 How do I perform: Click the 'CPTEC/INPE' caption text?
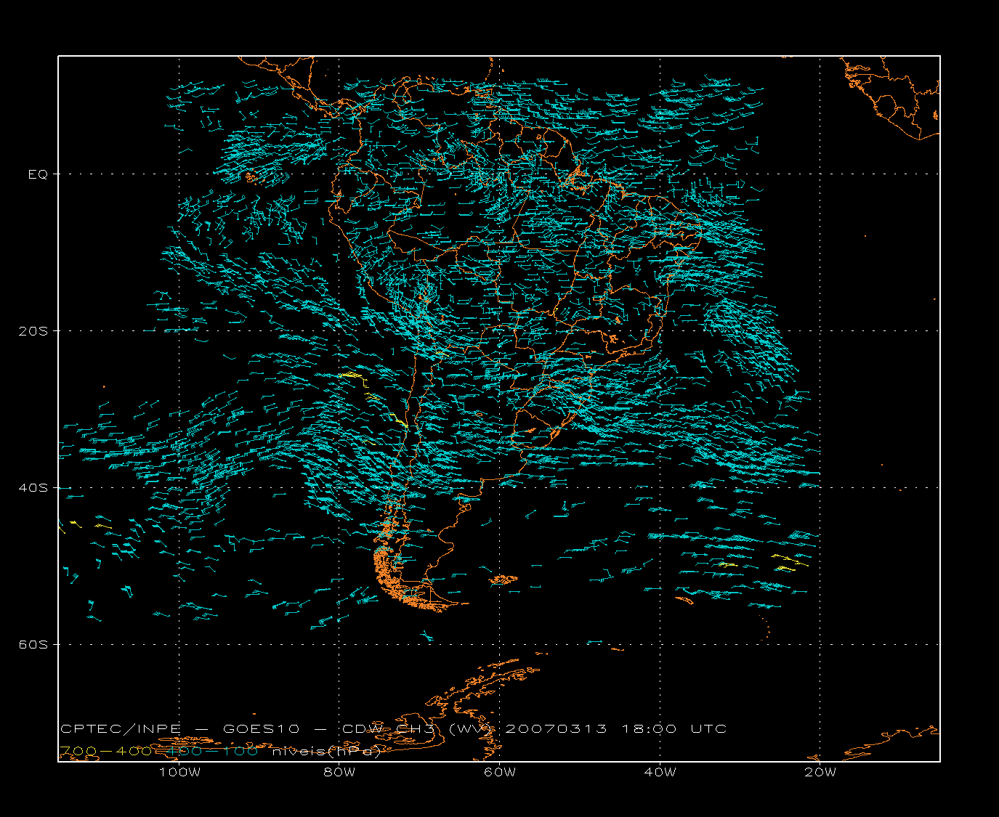click(x=121, y=729)
